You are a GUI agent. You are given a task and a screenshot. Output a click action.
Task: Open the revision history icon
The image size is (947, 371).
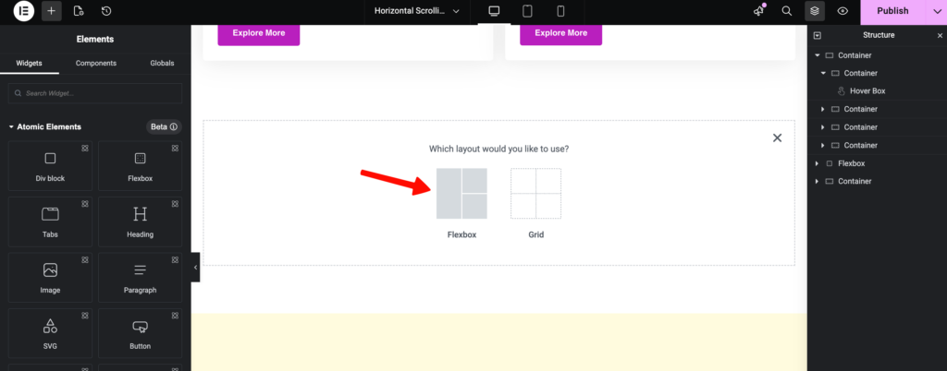tap(105, 11)
